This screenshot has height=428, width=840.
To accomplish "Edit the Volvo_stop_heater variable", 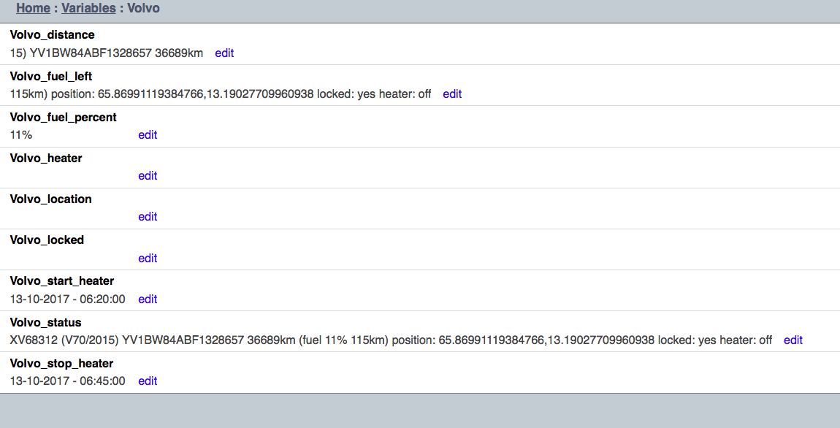I will click(x=148, y=381).
